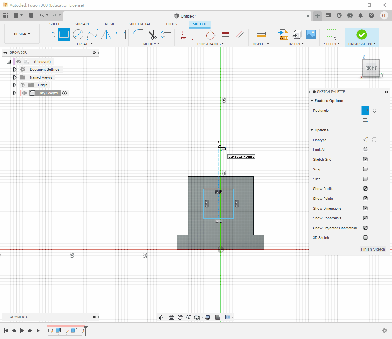Select the Center Diameter Circle tool
The image size is (392, 339).
[78, 34]
